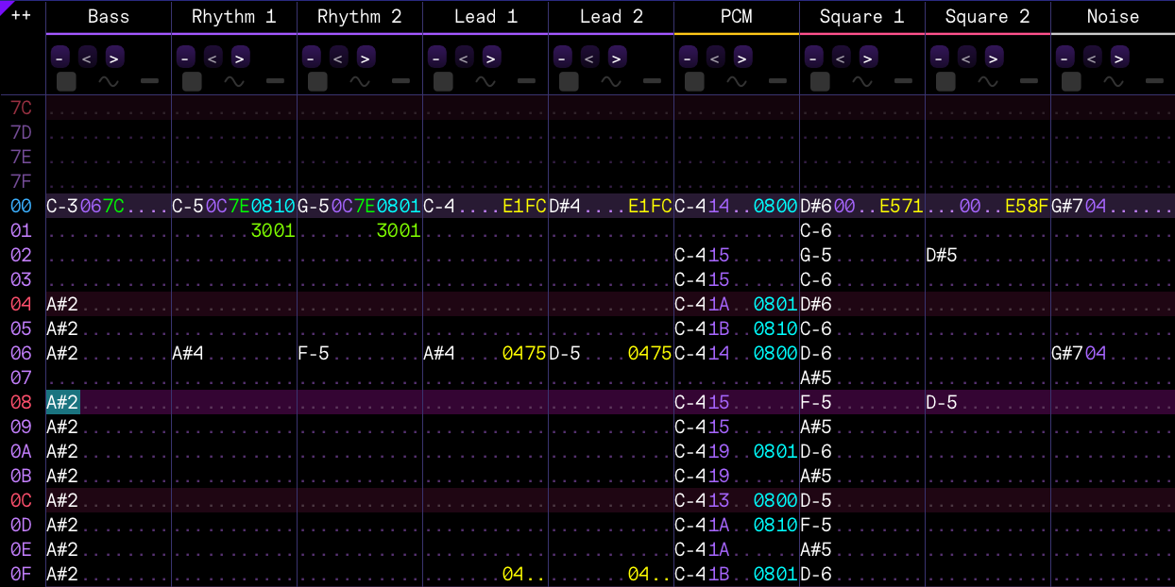Click row number 0C in the pattern
Image resolution: width=1175 pixels, height=587 pixels.
(21, 500)
